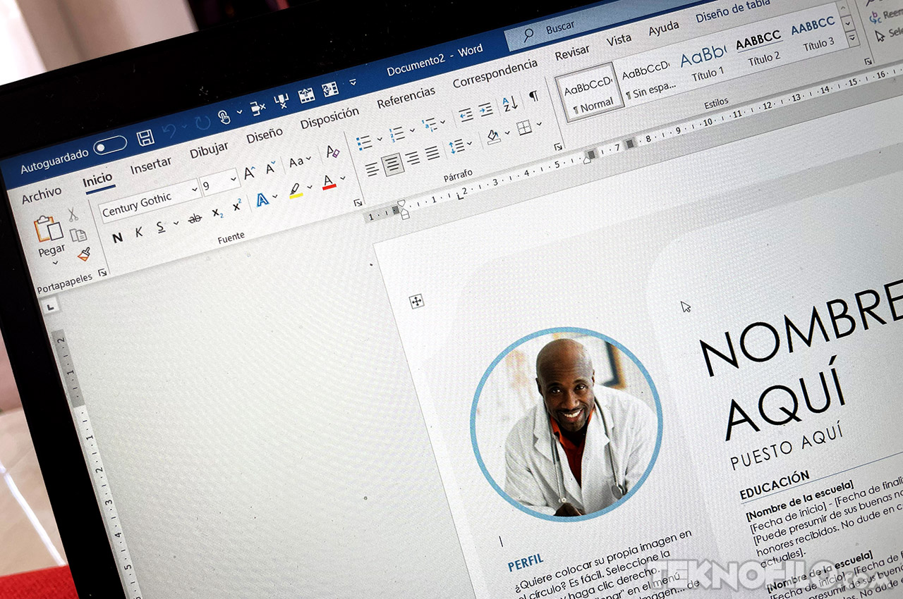This screenshot has height=599, width=903.
Task: Increase font size with large A icon
Action: 250,173
